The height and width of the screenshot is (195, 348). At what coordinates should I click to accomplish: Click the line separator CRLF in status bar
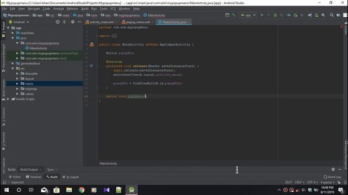(300, 183)
